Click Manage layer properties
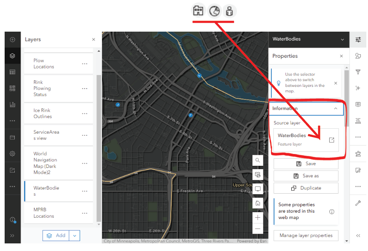Viewport: 368px width, 251px height. [306, 235]
